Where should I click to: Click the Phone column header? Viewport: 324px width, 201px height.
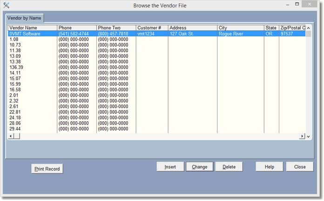click(x=77, y=28)
